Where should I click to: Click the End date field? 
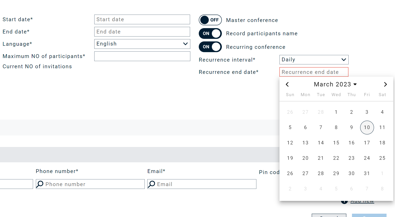142,32
